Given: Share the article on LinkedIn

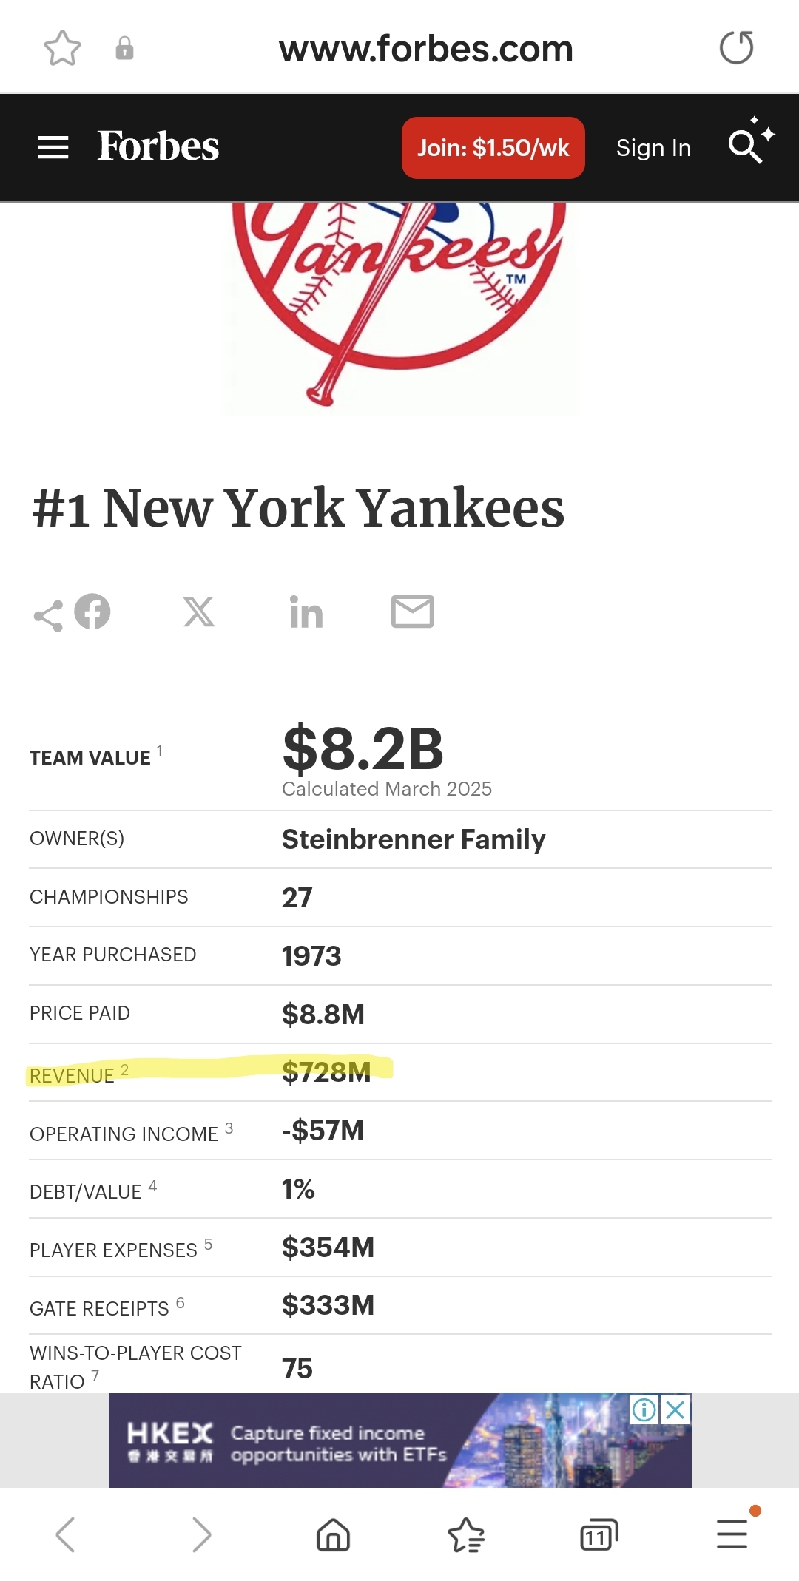Looking at the screenshot, I should (306, 613).
